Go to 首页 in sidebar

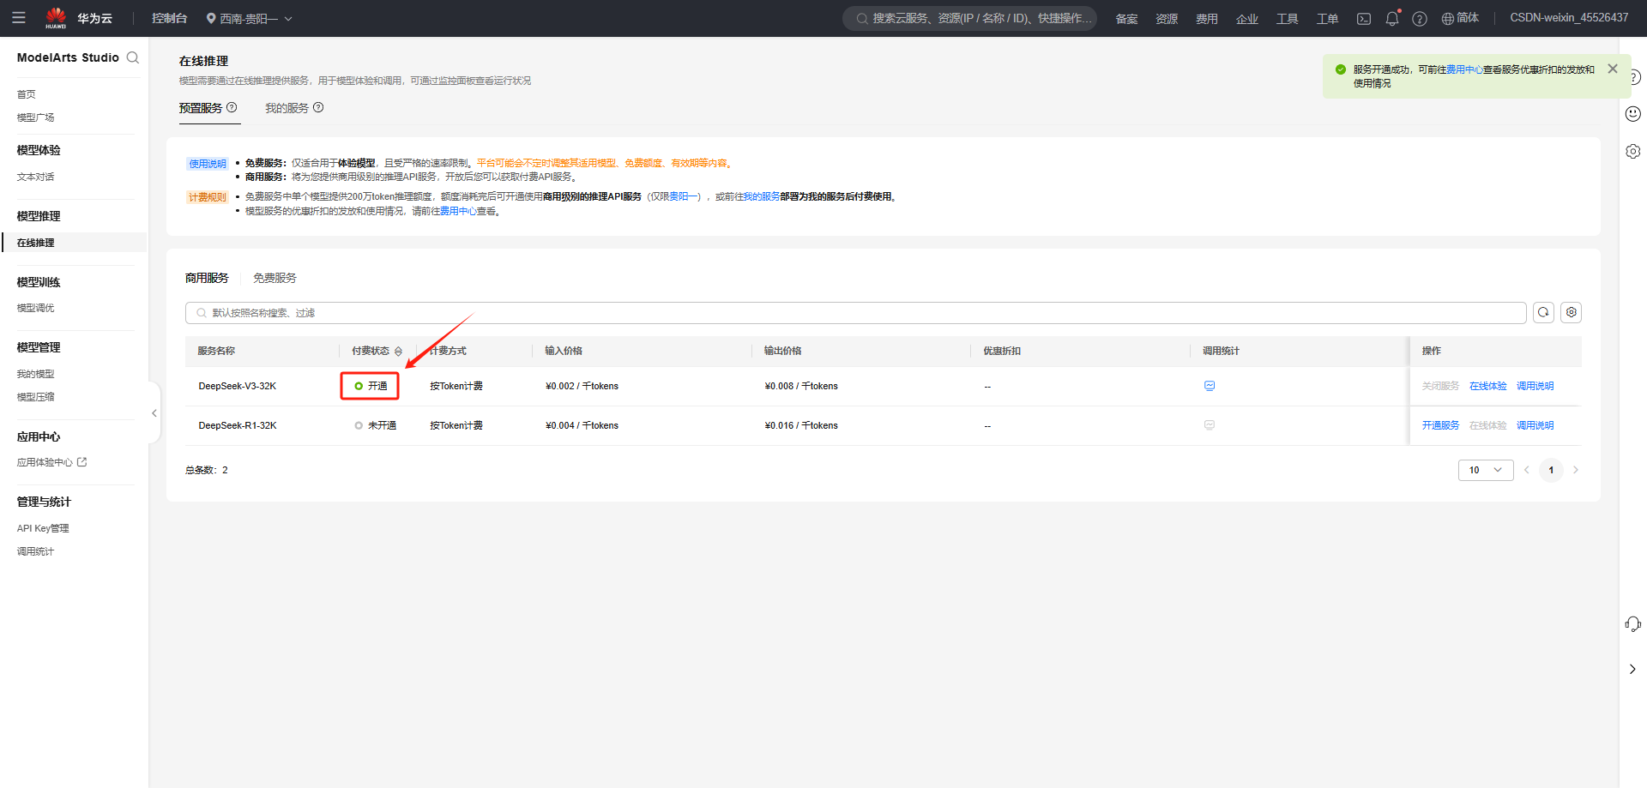pos(27,94)
